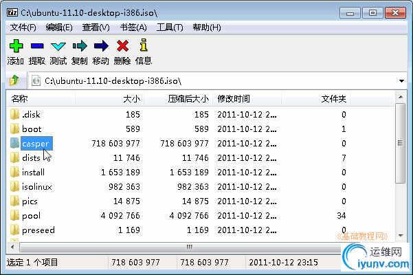The image size is (413, 275).
Task: Expand the address bar path dropdown
Action: pos(401,81)
